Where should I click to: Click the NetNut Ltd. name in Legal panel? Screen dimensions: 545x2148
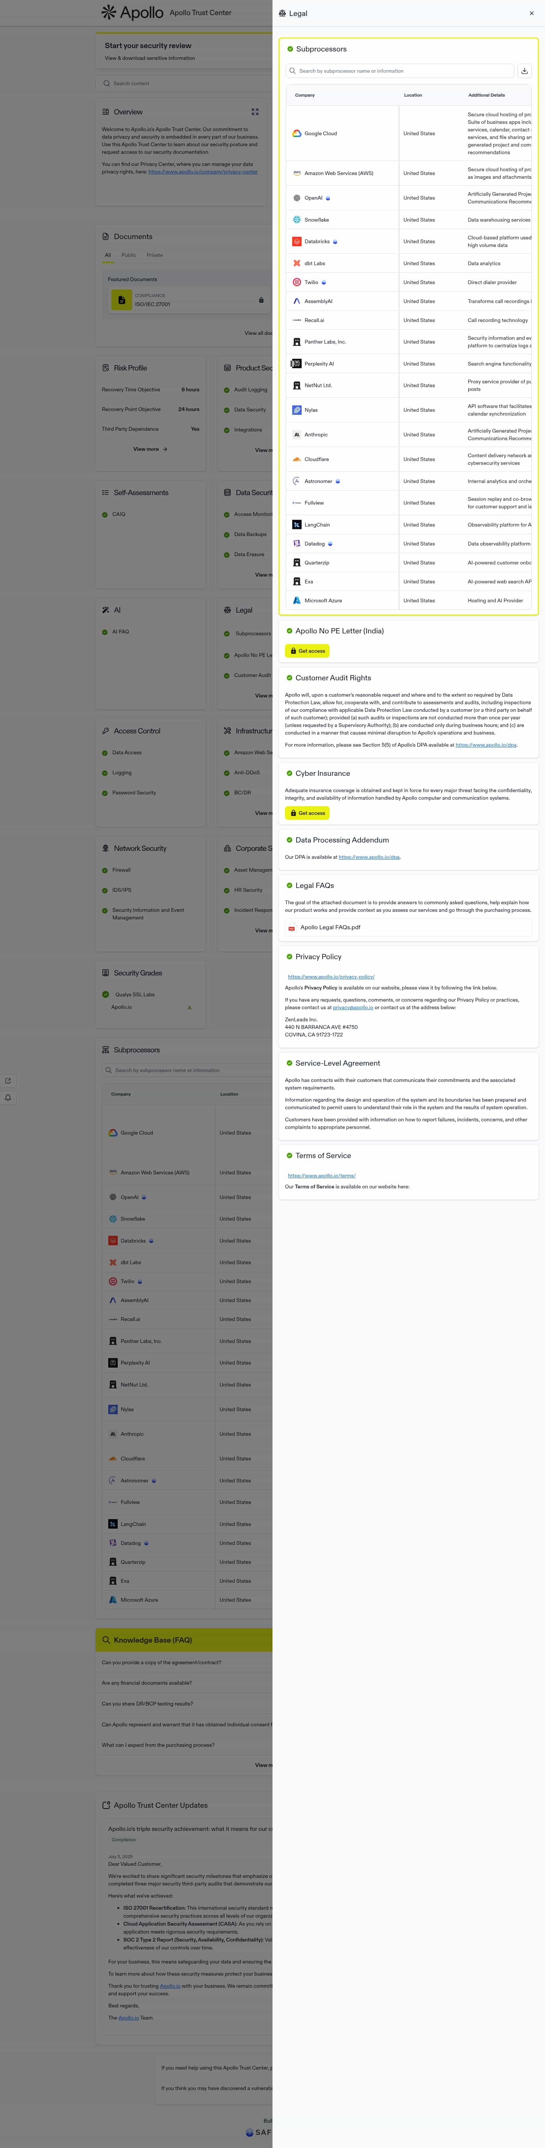[318, 385]
